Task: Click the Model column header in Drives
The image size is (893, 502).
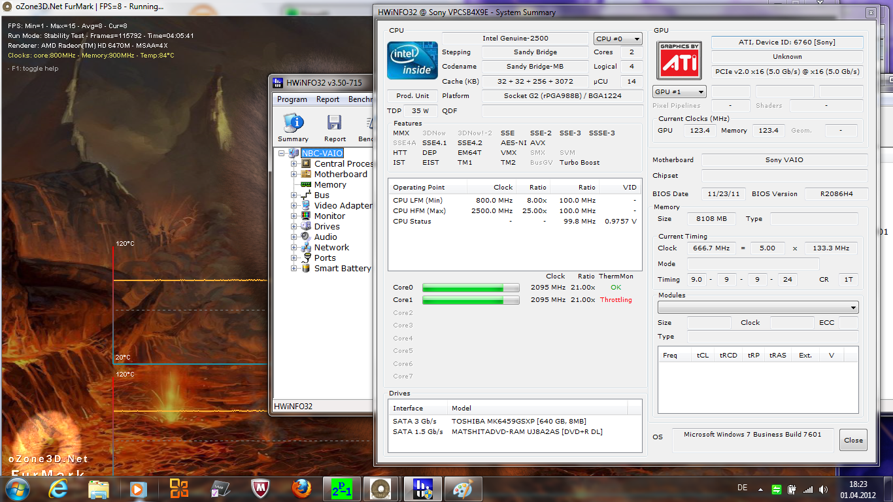Action: click(537, 408)
